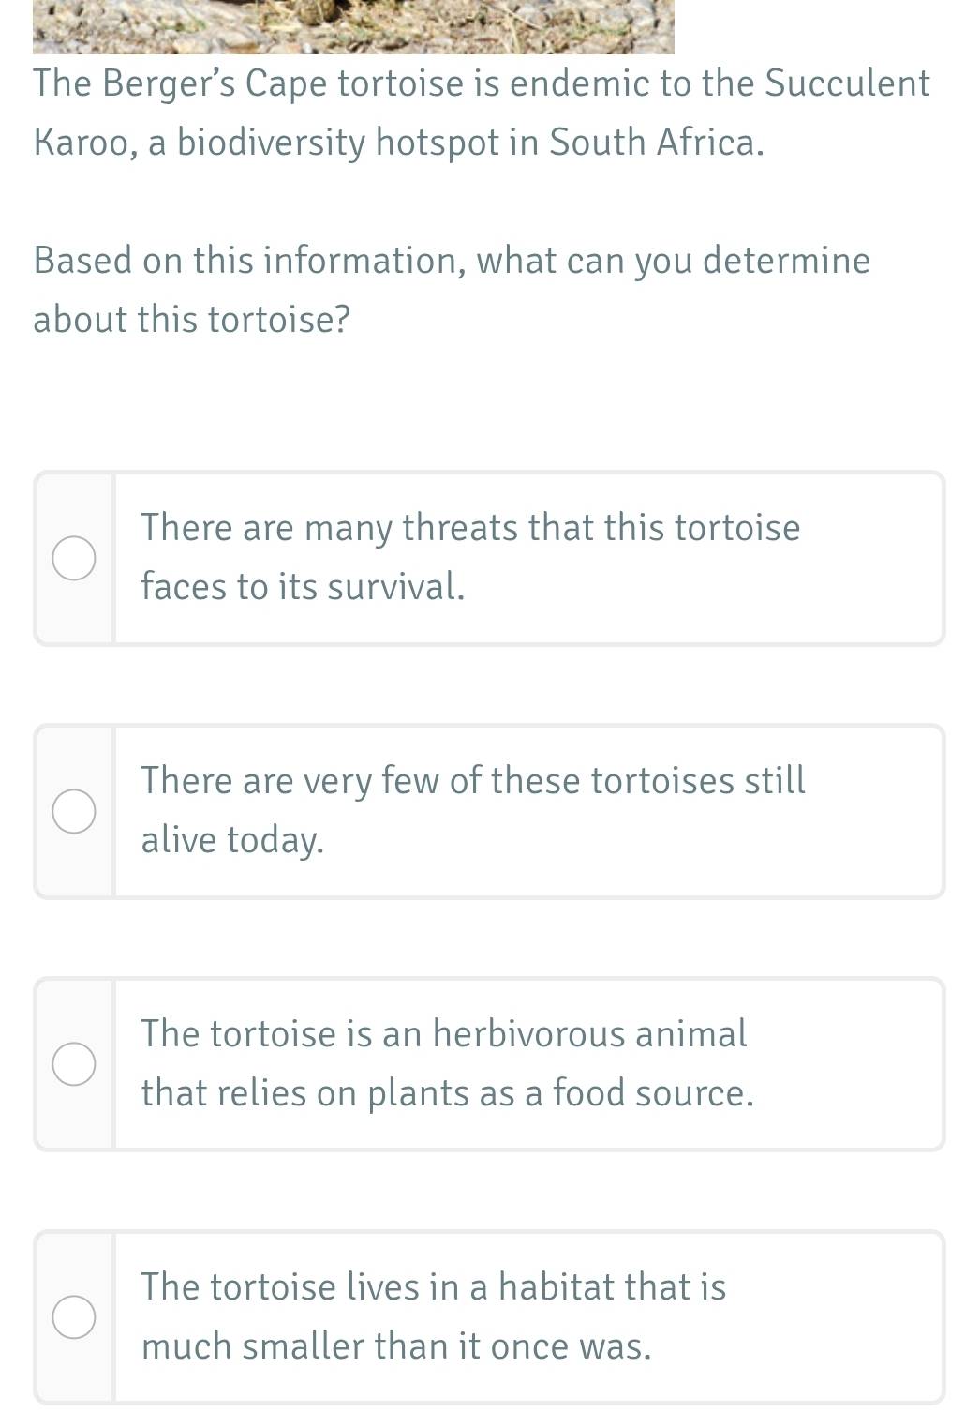Click the words 'faces to its survival.'
The width and height of the screenshot is (980, 1413).
click(303, 587)
